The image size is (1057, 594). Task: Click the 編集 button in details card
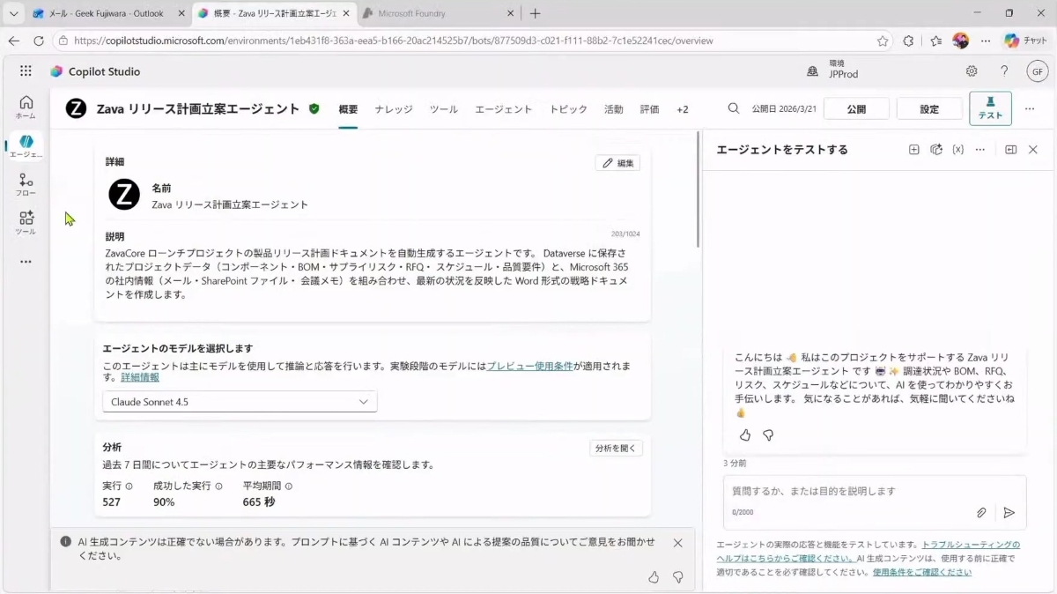coord(617,163)
